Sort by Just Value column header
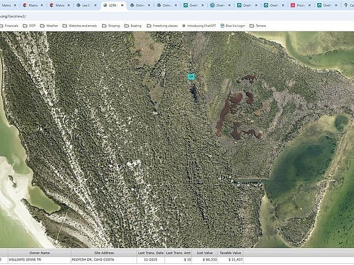This screenshot has height=265, width=354. click(205, 253)
